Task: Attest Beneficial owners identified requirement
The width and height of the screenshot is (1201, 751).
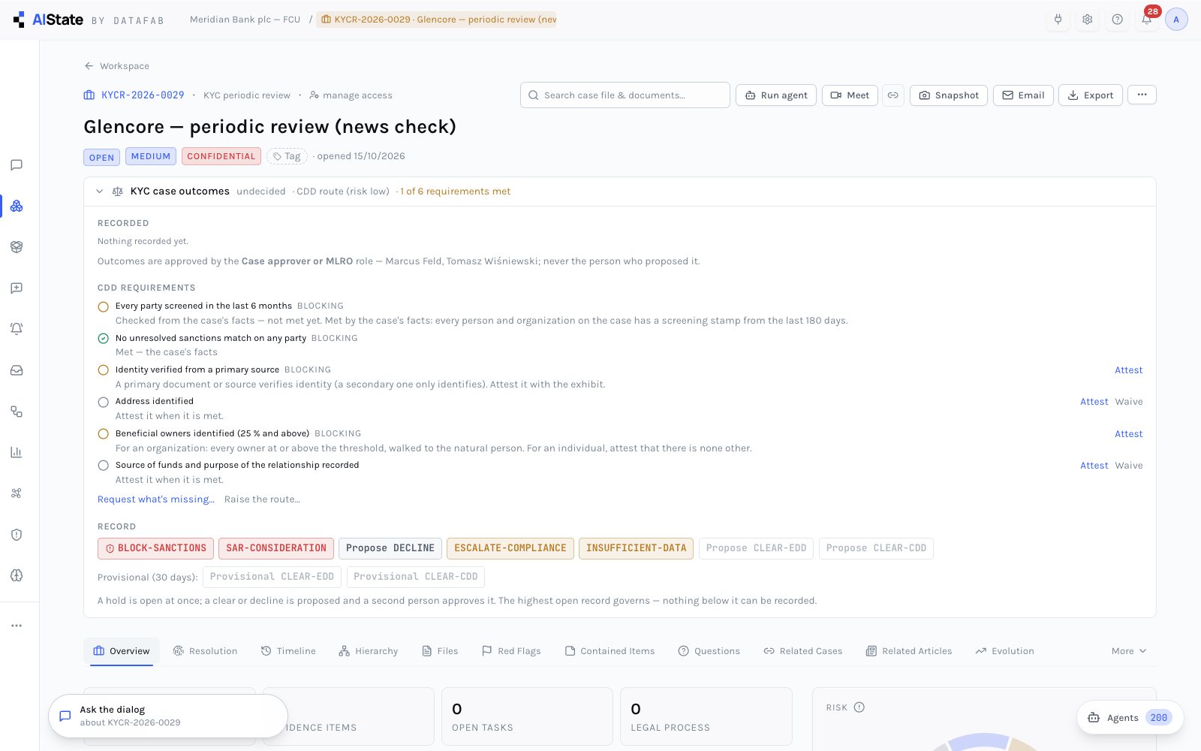Action: [x=1128, y=434]
